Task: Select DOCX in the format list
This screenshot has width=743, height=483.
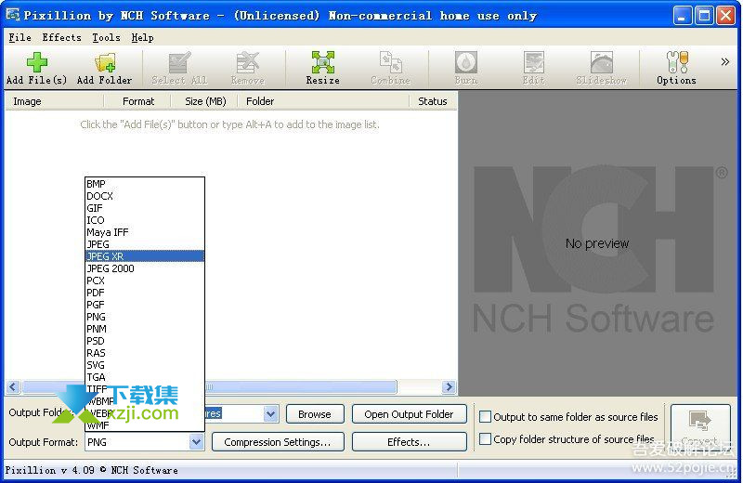Action: (x=145, y=196)
